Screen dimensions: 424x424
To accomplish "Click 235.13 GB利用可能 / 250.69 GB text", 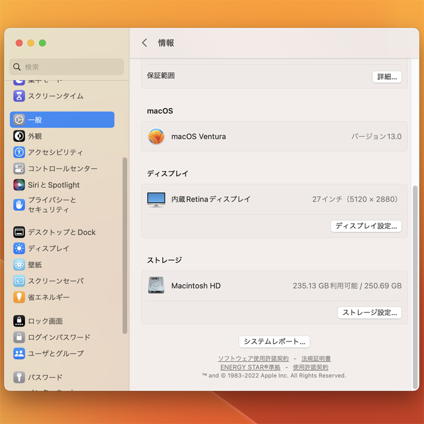I will tap(347, 286).
